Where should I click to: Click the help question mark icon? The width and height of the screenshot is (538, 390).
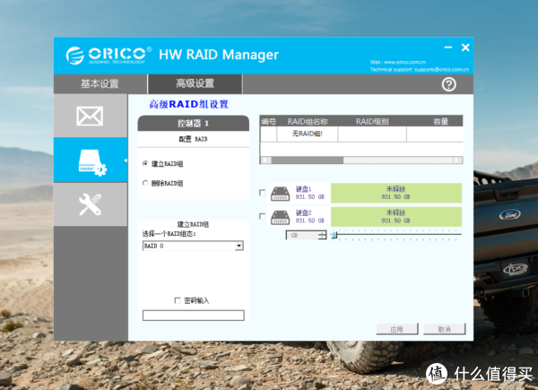tap(449, 84)
